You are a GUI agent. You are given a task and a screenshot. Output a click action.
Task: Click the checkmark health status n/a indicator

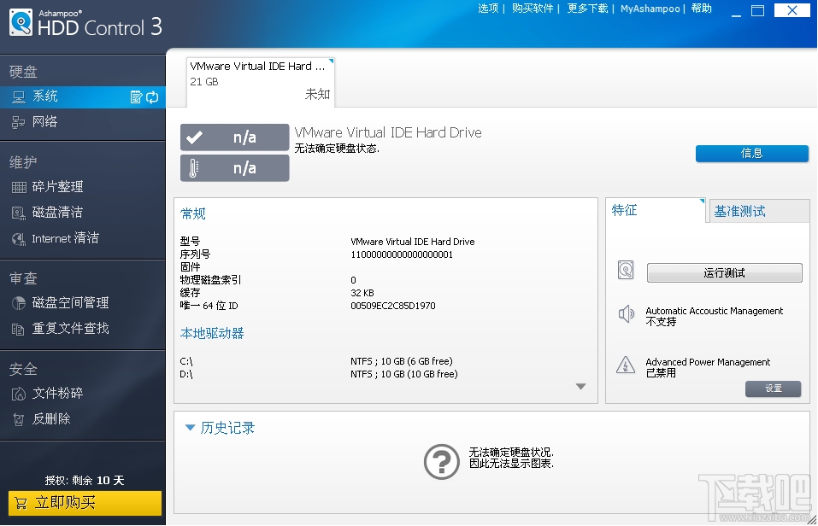coord(235,137)
